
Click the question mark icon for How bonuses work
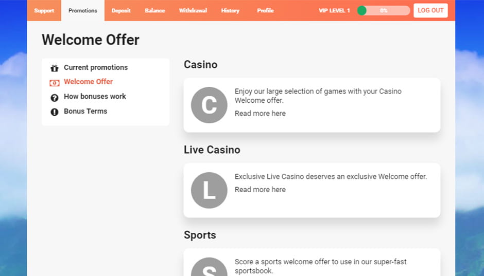pyautogui.click(x=55, y=98)
